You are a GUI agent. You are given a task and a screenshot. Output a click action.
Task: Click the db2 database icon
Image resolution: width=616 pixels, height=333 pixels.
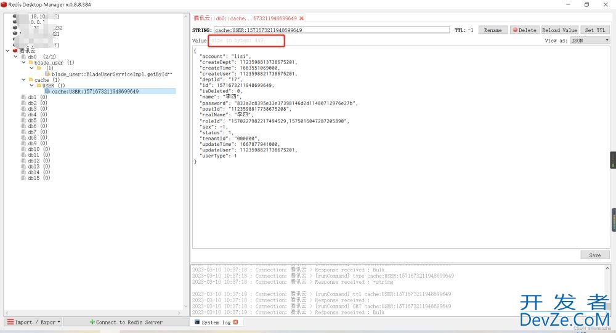(x=23, y=103)
